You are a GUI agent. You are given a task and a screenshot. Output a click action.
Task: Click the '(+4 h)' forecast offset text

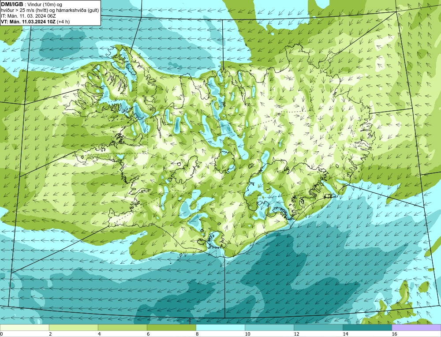pyautogui.click(x=63, y=21)
